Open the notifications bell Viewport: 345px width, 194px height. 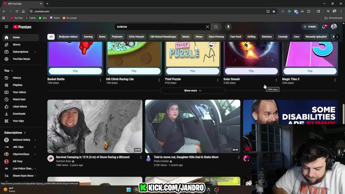coord(324,27)
